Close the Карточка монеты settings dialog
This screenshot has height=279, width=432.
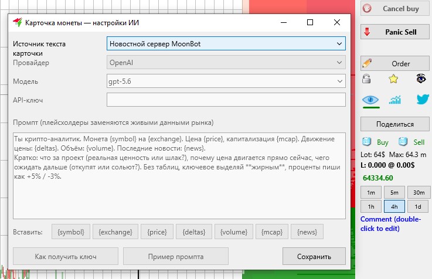[336, 22]
